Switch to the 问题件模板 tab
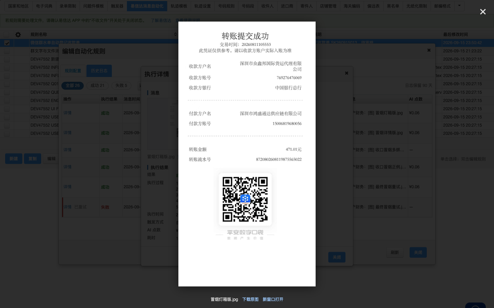 [94, 6]
